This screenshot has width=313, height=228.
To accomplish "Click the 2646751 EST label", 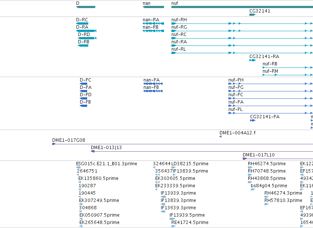I will point(87,171).
